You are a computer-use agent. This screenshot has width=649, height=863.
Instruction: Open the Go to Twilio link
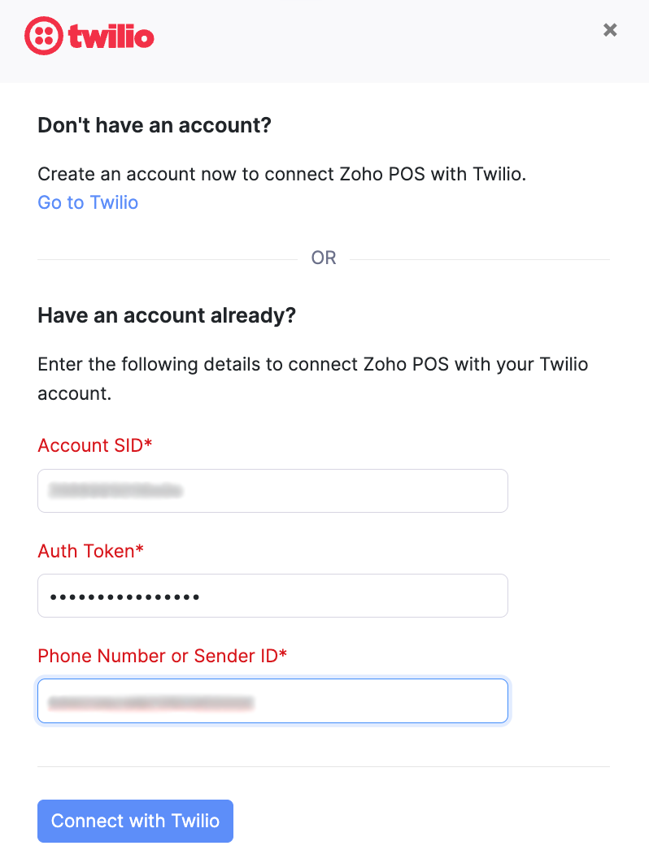pyautogui.click(x=88, y=202)
